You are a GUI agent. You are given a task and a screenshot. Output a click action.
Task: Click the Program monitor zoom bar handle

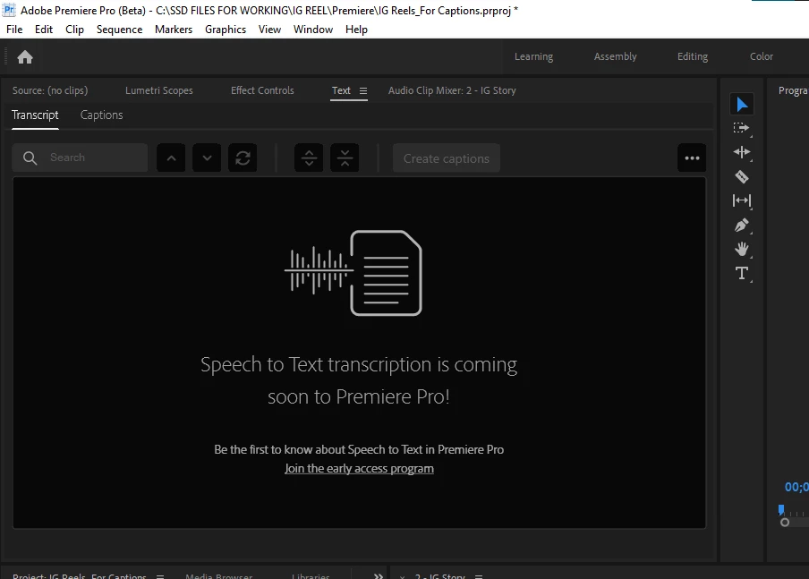click(x=785, y=523)
